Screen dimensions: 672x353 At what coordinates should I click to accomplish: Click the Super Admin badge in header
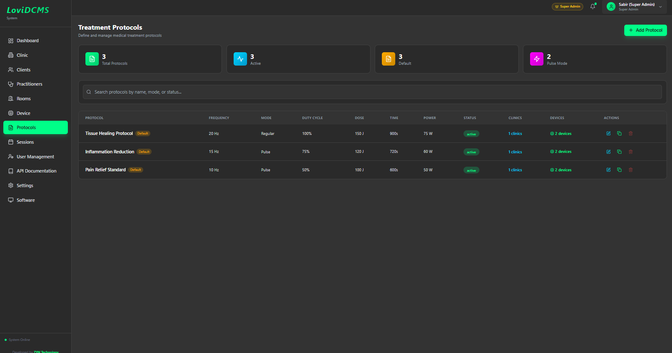pyautogui.click(x=567, y=7)
